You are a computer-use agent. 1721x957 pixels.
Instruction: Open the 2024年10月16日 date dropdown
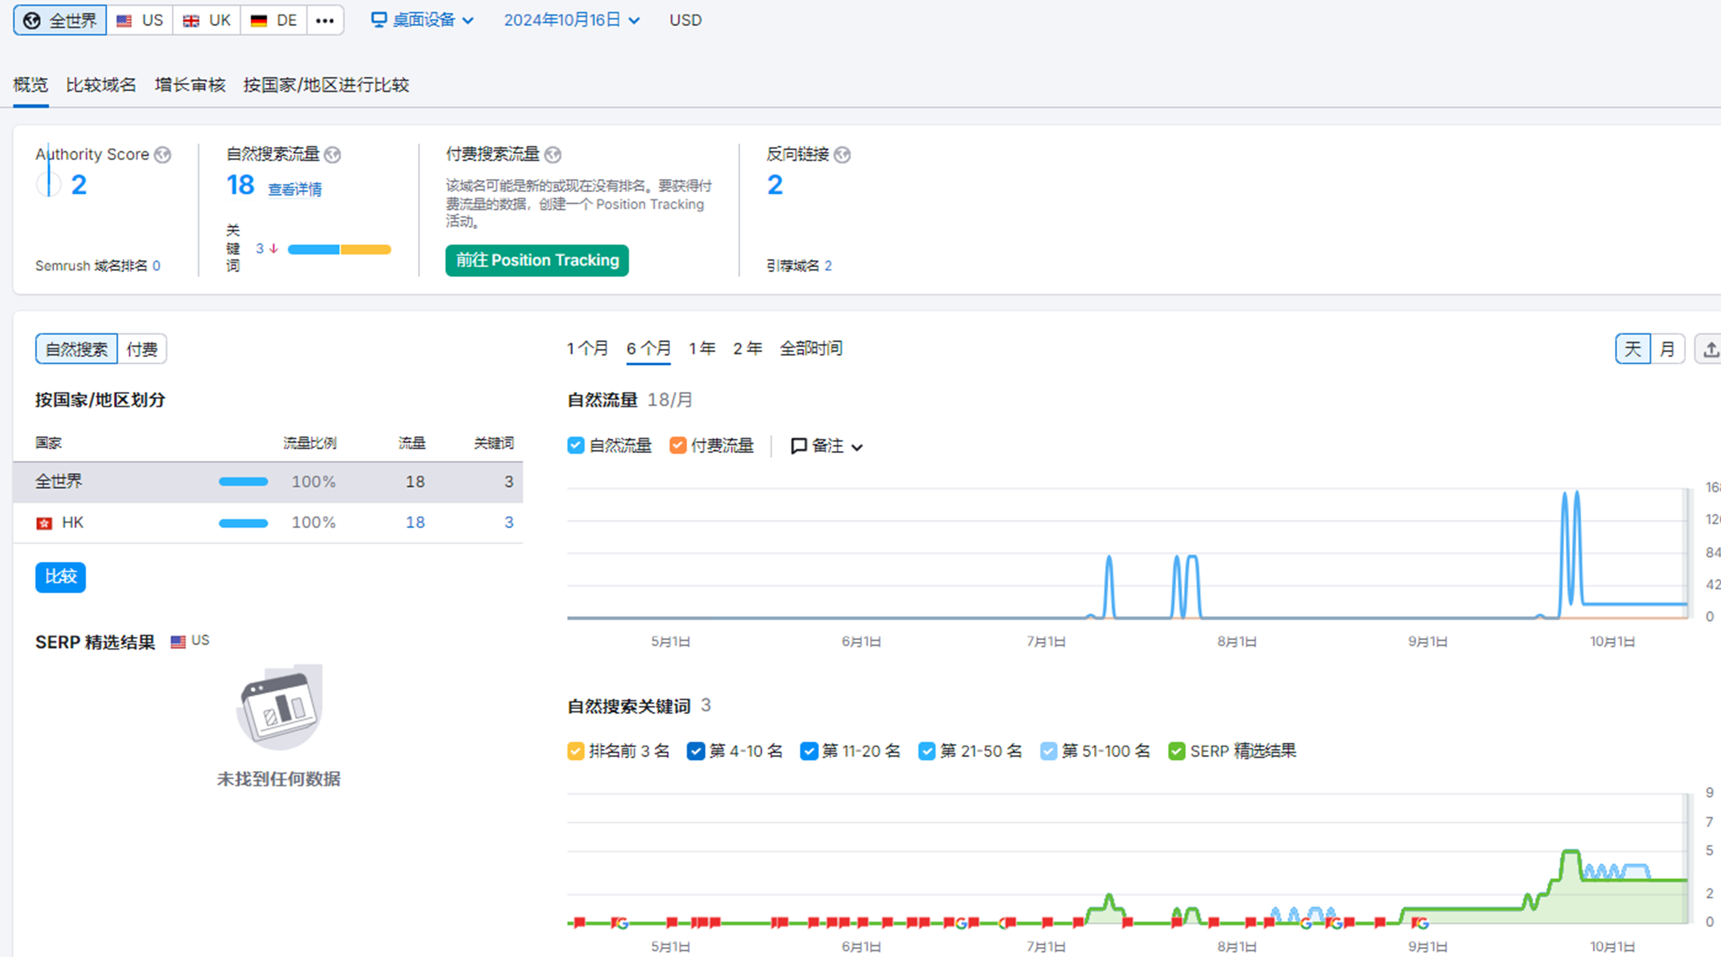click(571, 20)
